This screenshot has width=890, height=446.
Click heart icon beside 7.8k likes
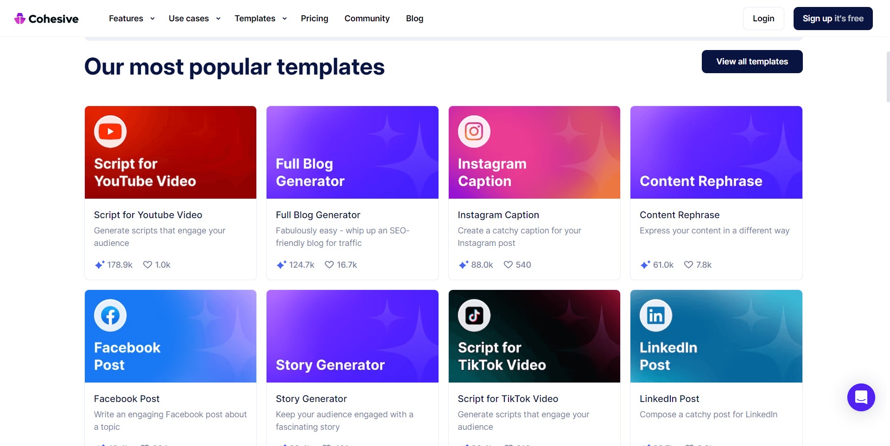point(688,265)
